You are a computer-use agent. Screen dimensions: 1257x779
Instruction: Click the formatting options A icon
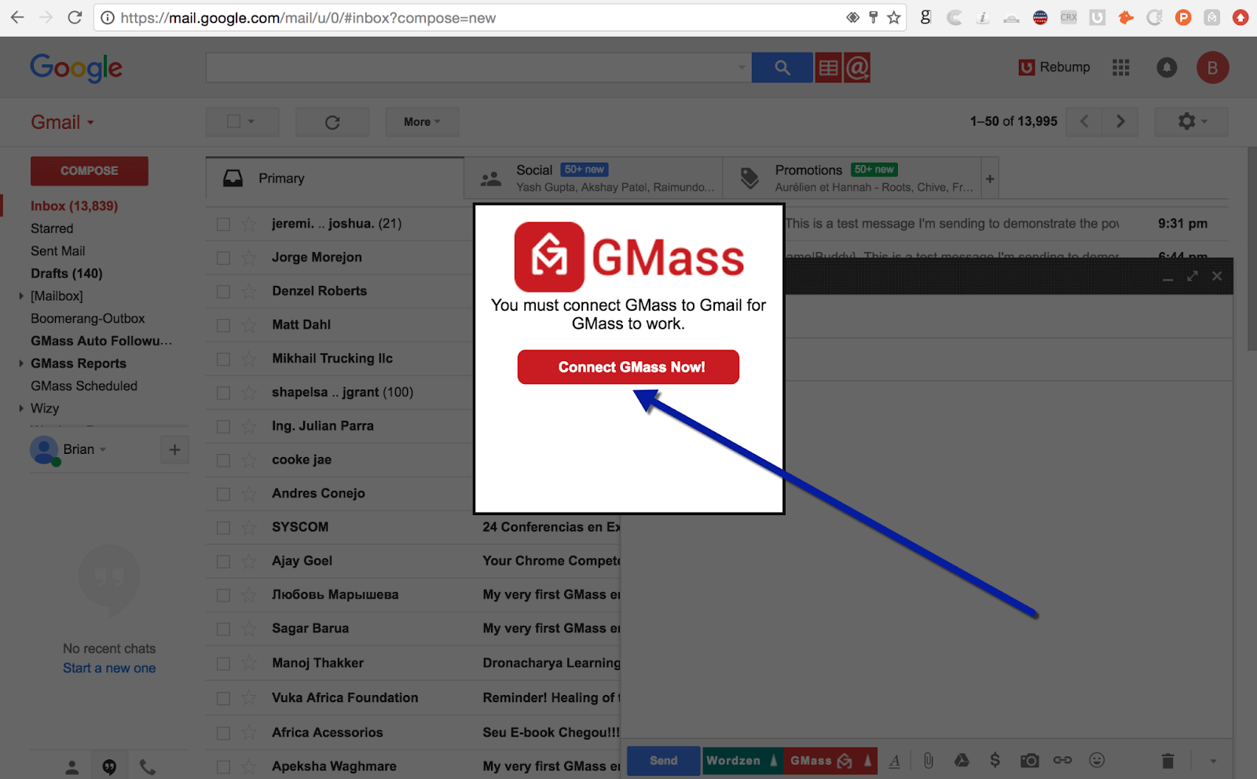[895, 760]
